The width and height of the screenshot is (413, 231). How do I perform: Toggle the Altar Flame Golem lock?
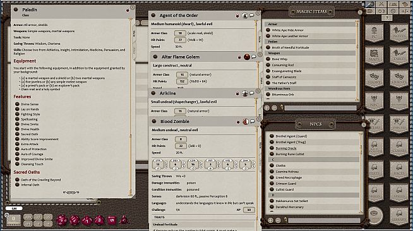coord(239,57)
